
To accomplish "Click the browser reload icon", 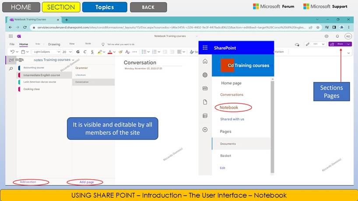I will point(25,28).
